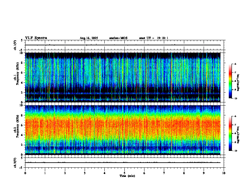Click the ch.1 voltage waveform trace
Viewport: 252px width, 194px height.
pyautogui.click(x=123, y=45)
